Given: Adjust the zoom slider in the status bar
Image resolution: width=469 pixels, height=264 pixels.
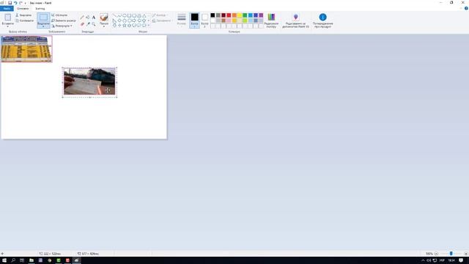Looking at the screenshot, I should 451,254.
